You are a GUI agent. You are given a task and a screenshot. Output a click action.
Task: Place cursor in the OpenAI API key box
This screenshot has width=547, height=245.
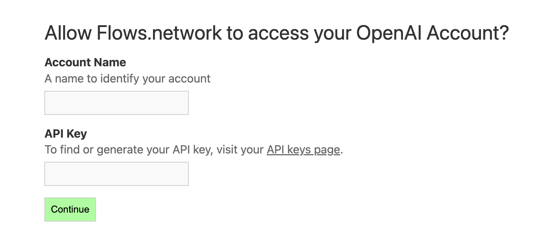(x=116, y=174)
